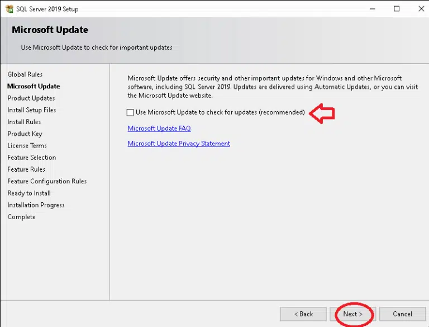Select Ready to Install step
Screen dimensions: 429x327
pos(29,193)
